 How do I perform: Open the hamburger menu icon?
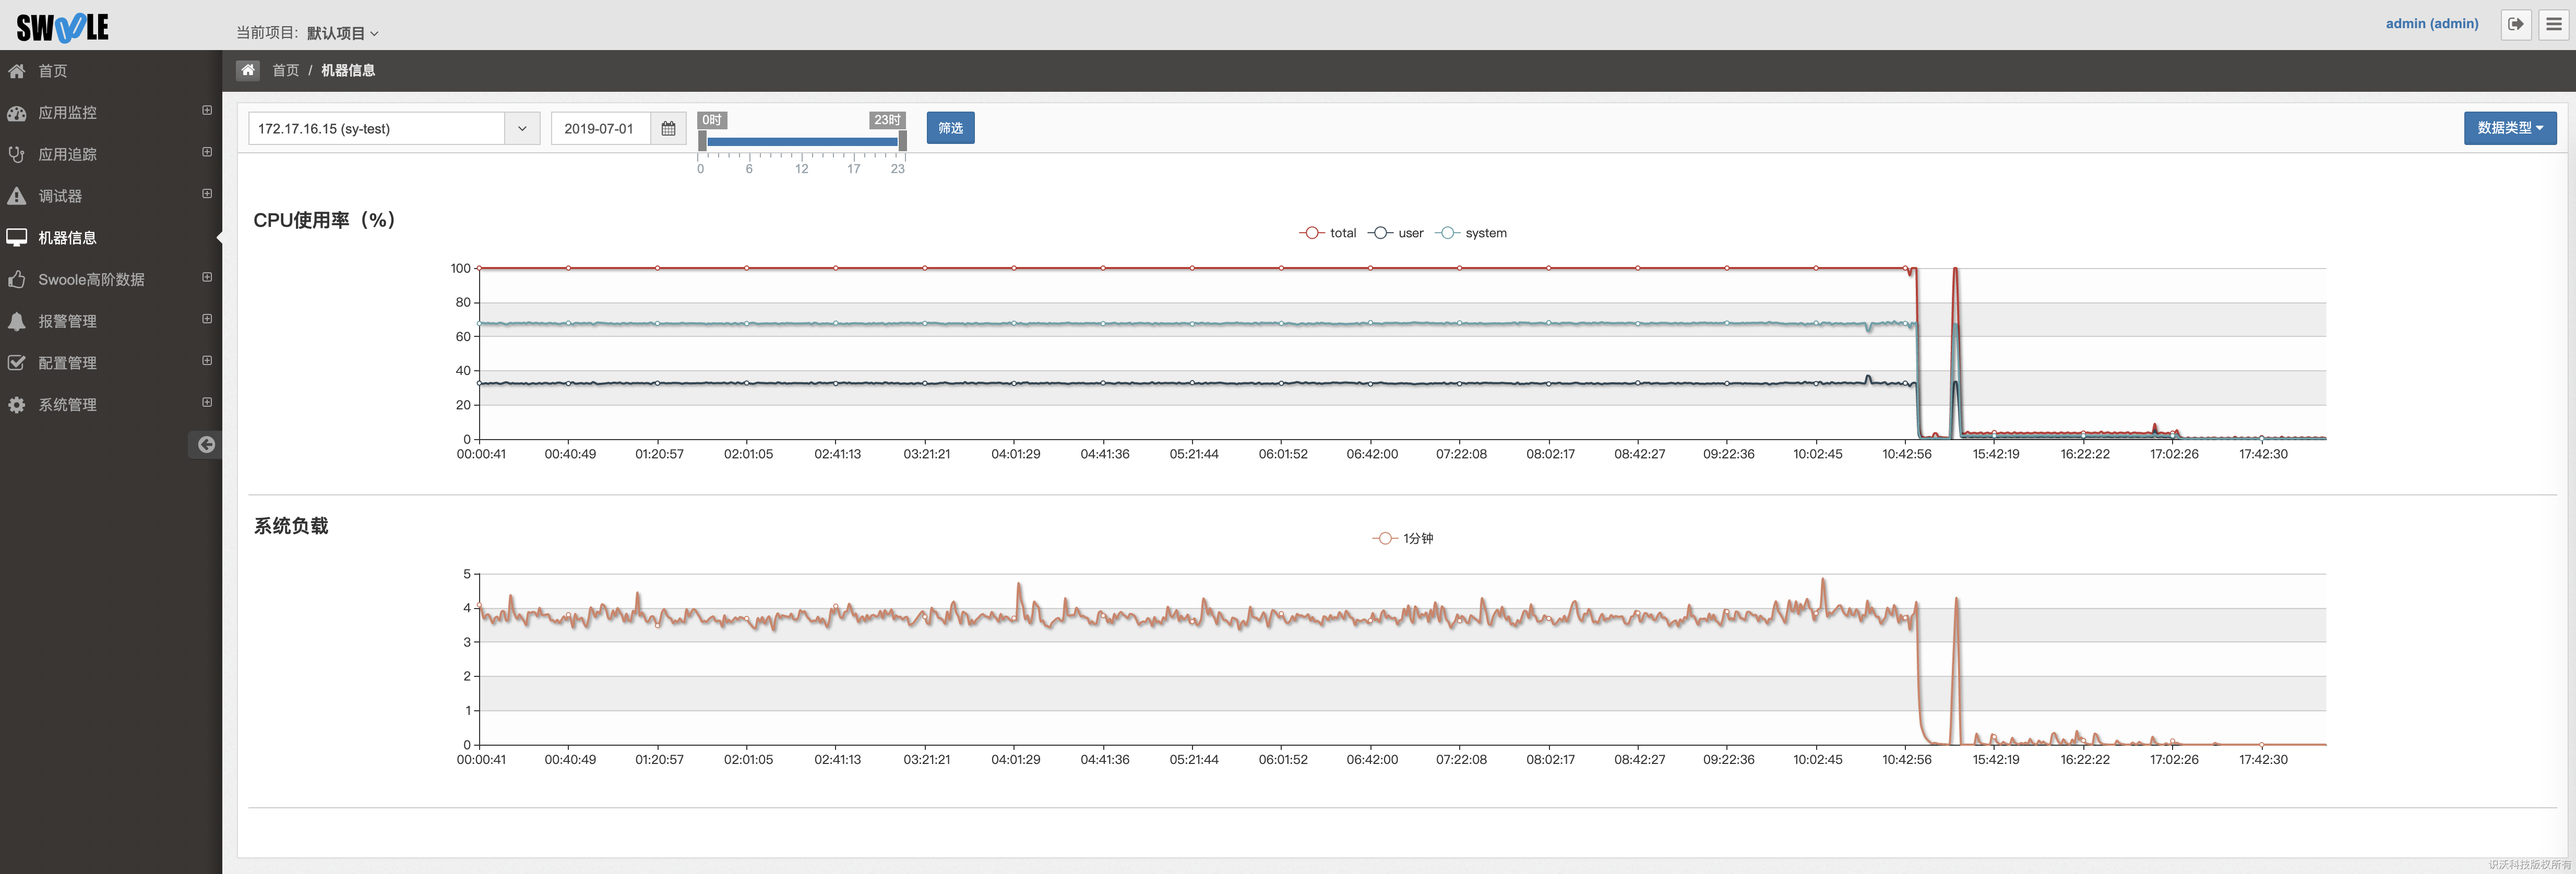coord(2553,24)
